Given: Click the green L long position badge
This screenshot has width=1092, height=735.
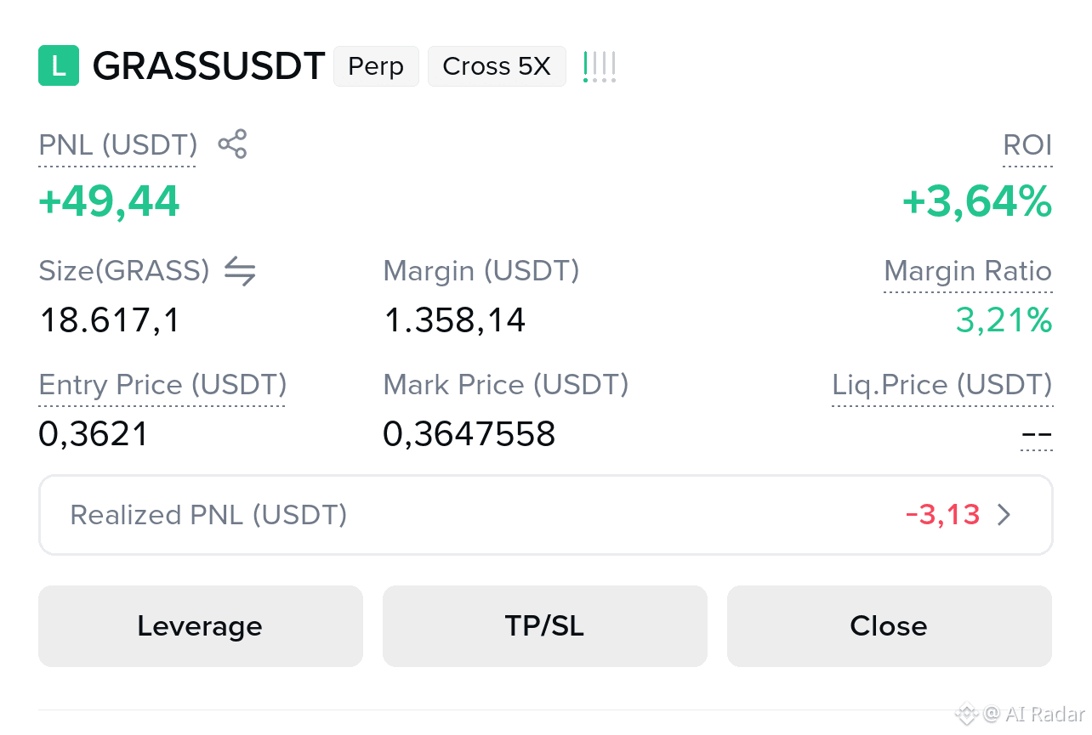Looking at the screenshot, I should [59, 65].
